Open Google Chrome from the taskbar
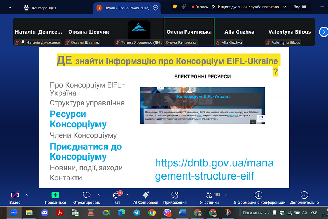Viewport: 328px width, 219px height. 152,213
